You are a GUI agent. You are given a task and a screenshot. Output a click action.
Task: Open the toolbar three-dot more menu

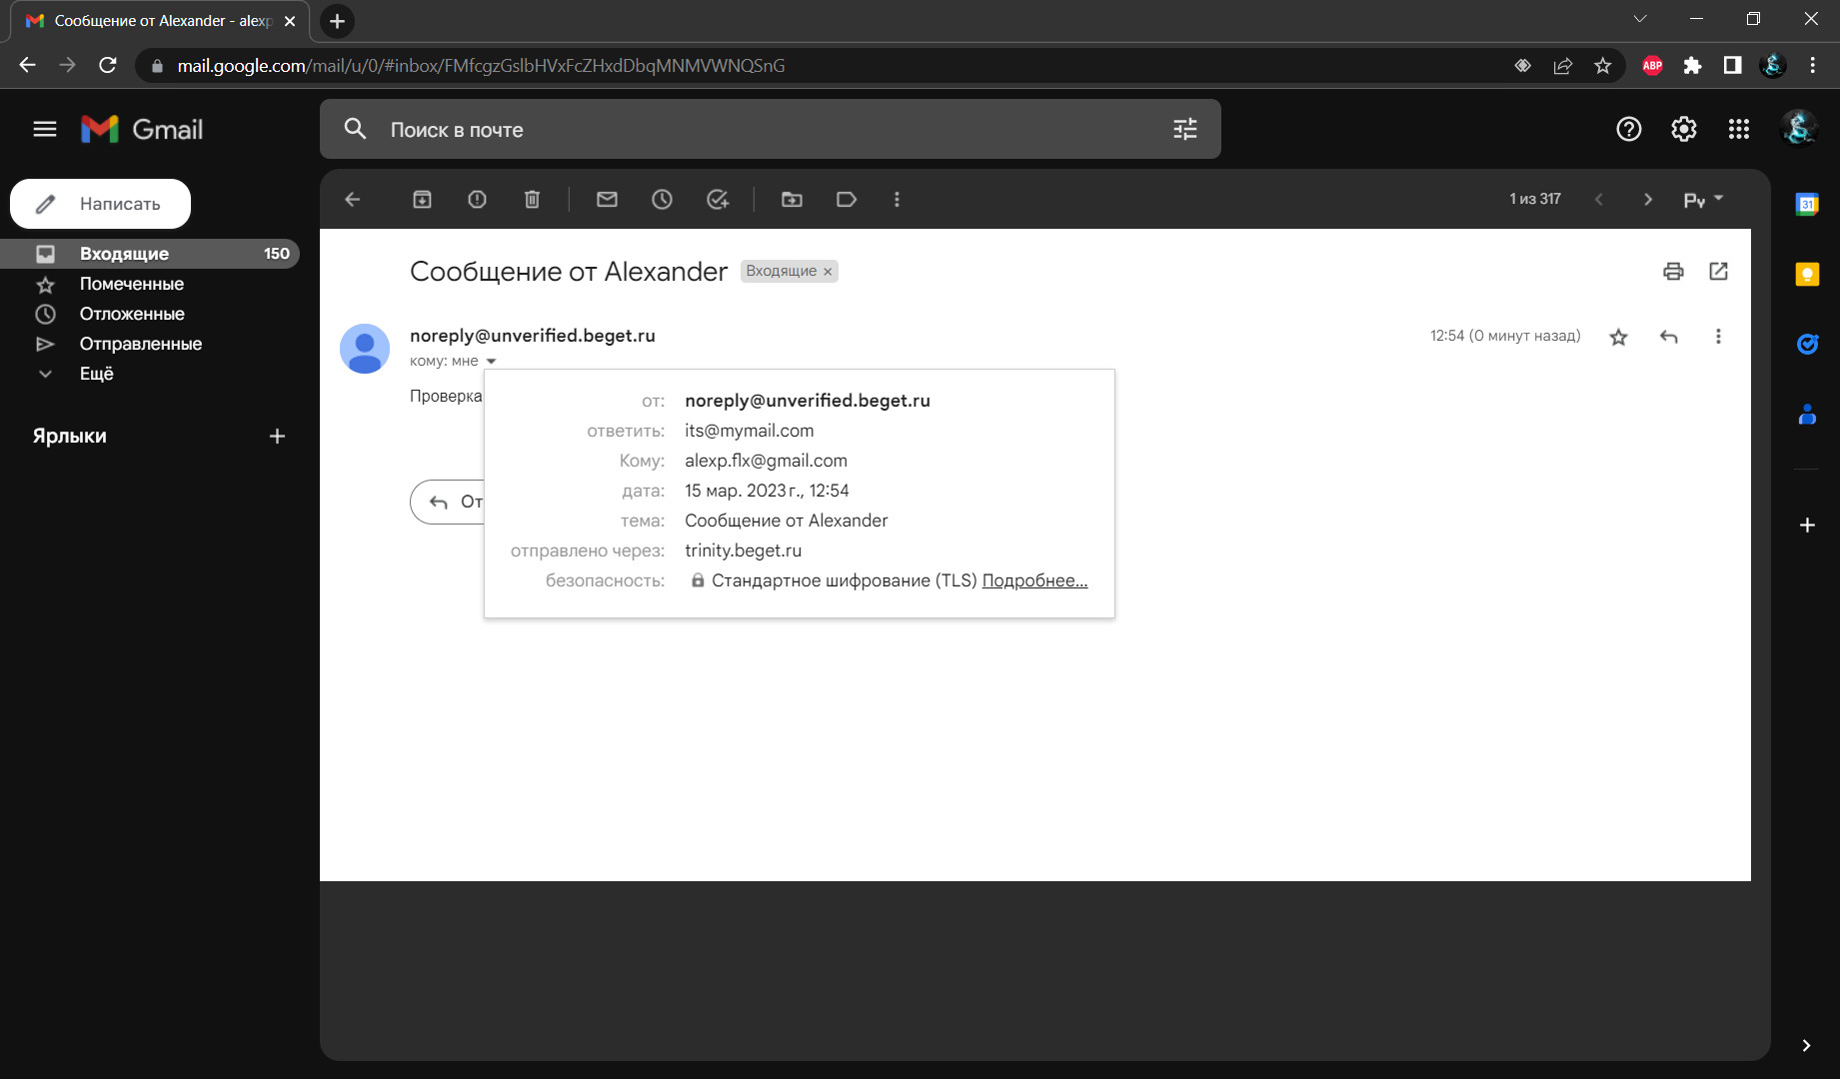[x=897, y=199]
